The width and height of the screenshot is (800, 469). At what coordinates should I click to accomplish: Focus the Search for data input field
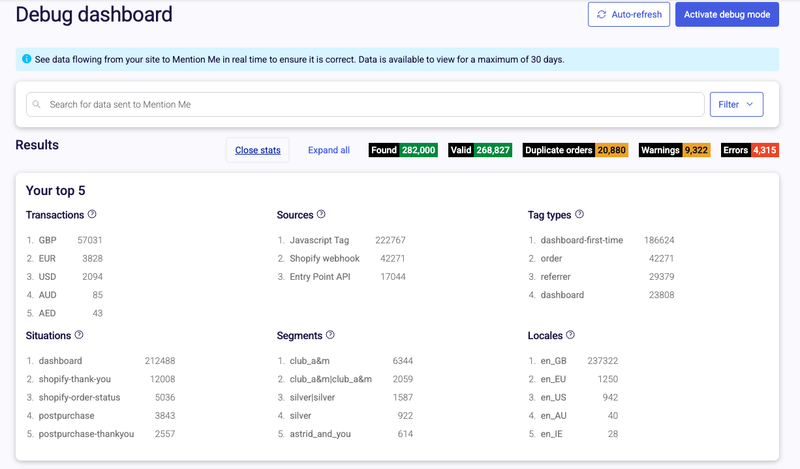(372, 104)
